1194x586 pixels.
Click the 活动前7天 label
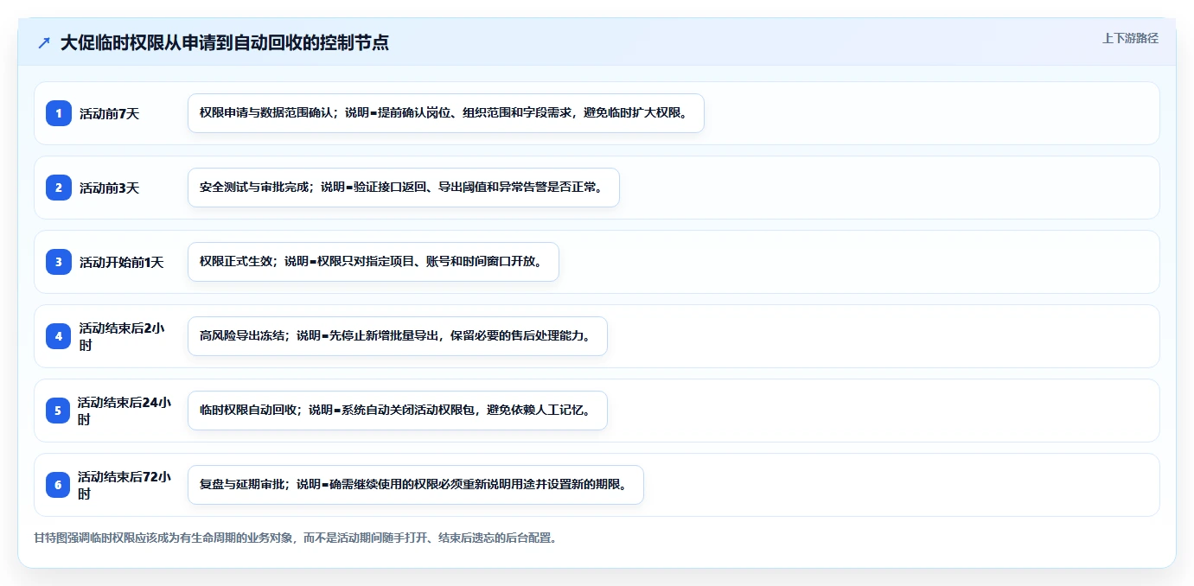[109, 113]
